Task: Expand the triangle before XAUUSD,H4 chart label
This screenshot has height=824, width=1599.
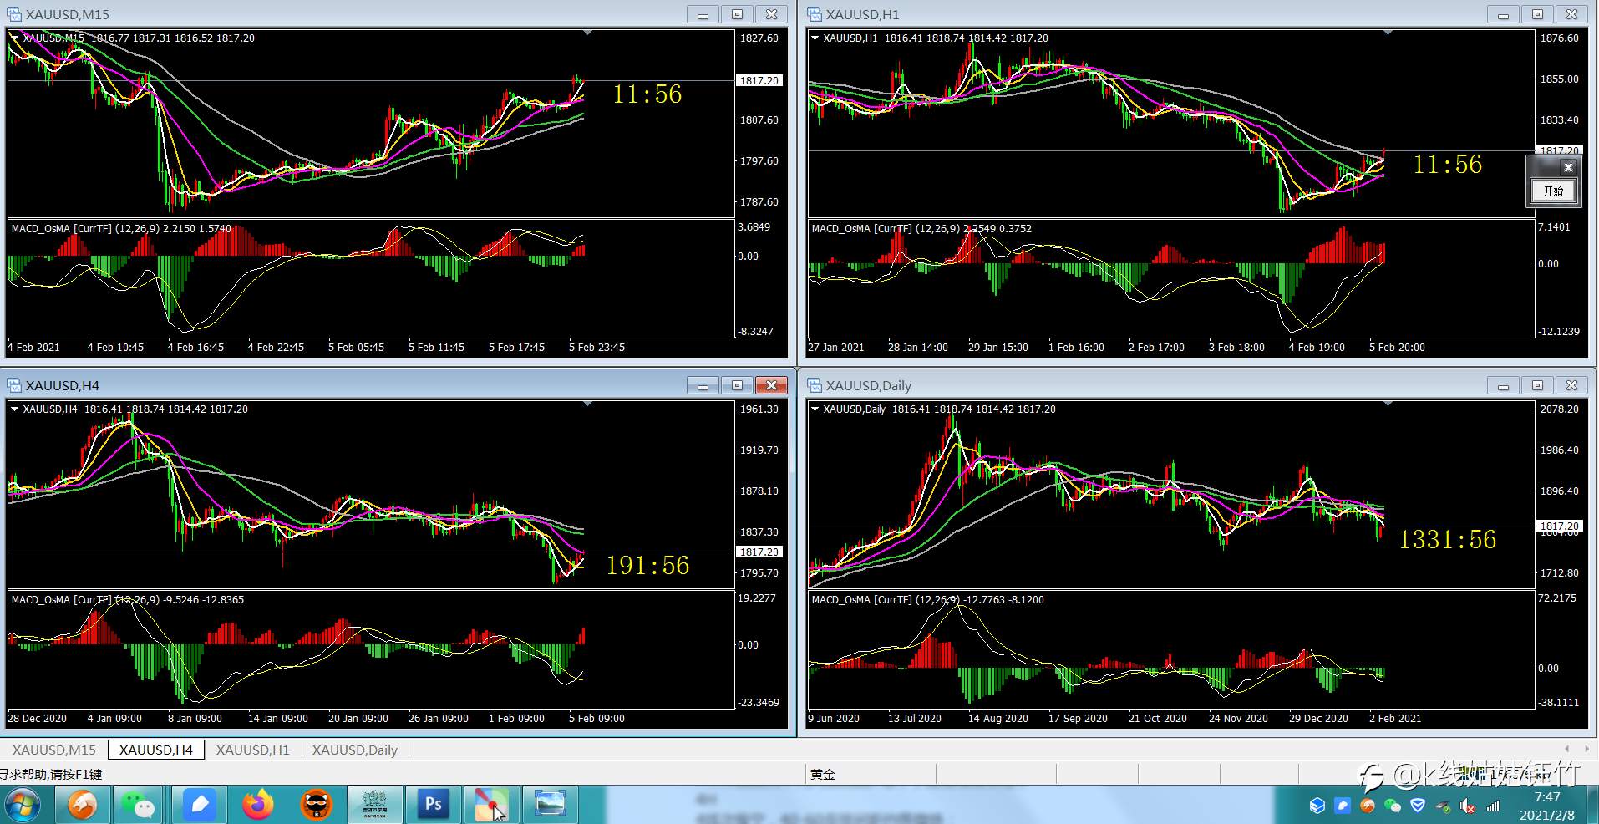Action: tap(14, 409)
